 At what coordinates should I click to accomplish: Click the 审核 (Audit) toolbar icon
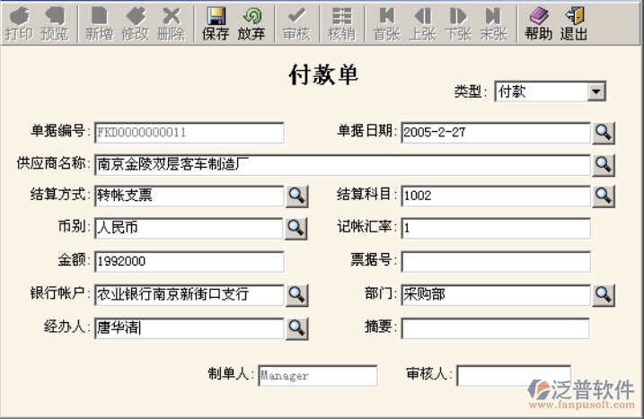296,23
